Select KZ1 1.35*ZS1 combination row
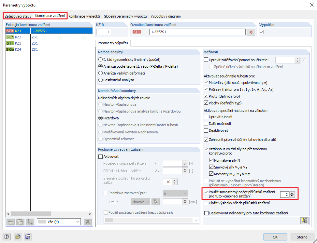This screenshot has height=243, width=317. 49,31
